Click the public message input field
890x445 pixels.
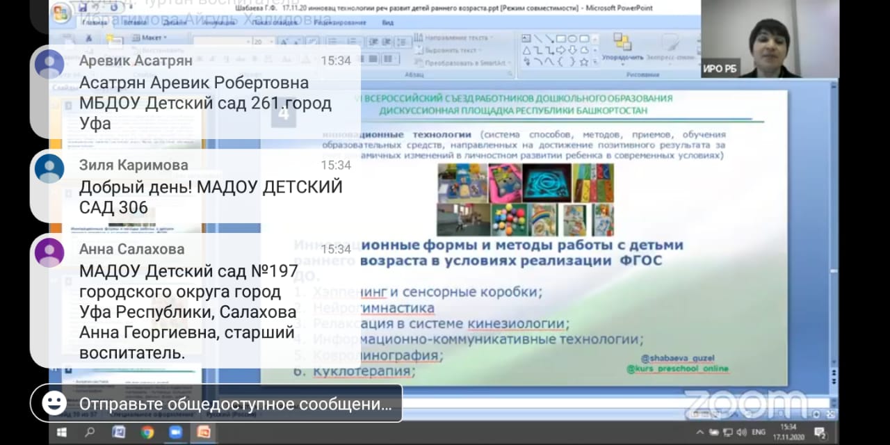[235, 404]
